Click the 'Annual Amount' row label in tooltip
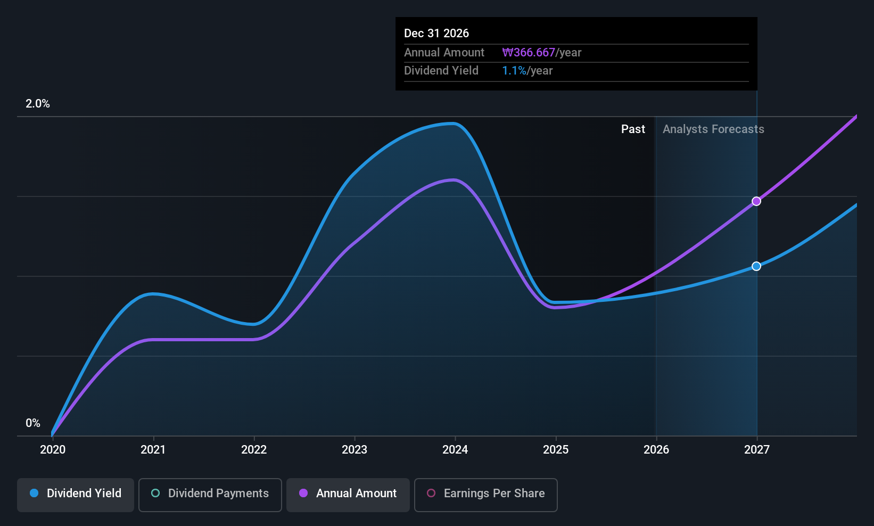This screenshot has width=874, height=526. click(x=444, y=53)
